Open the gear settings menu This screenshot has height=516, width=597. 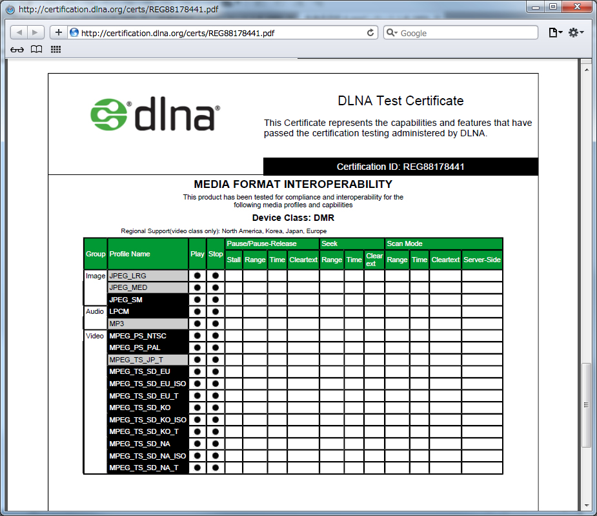tap(576, 33)
